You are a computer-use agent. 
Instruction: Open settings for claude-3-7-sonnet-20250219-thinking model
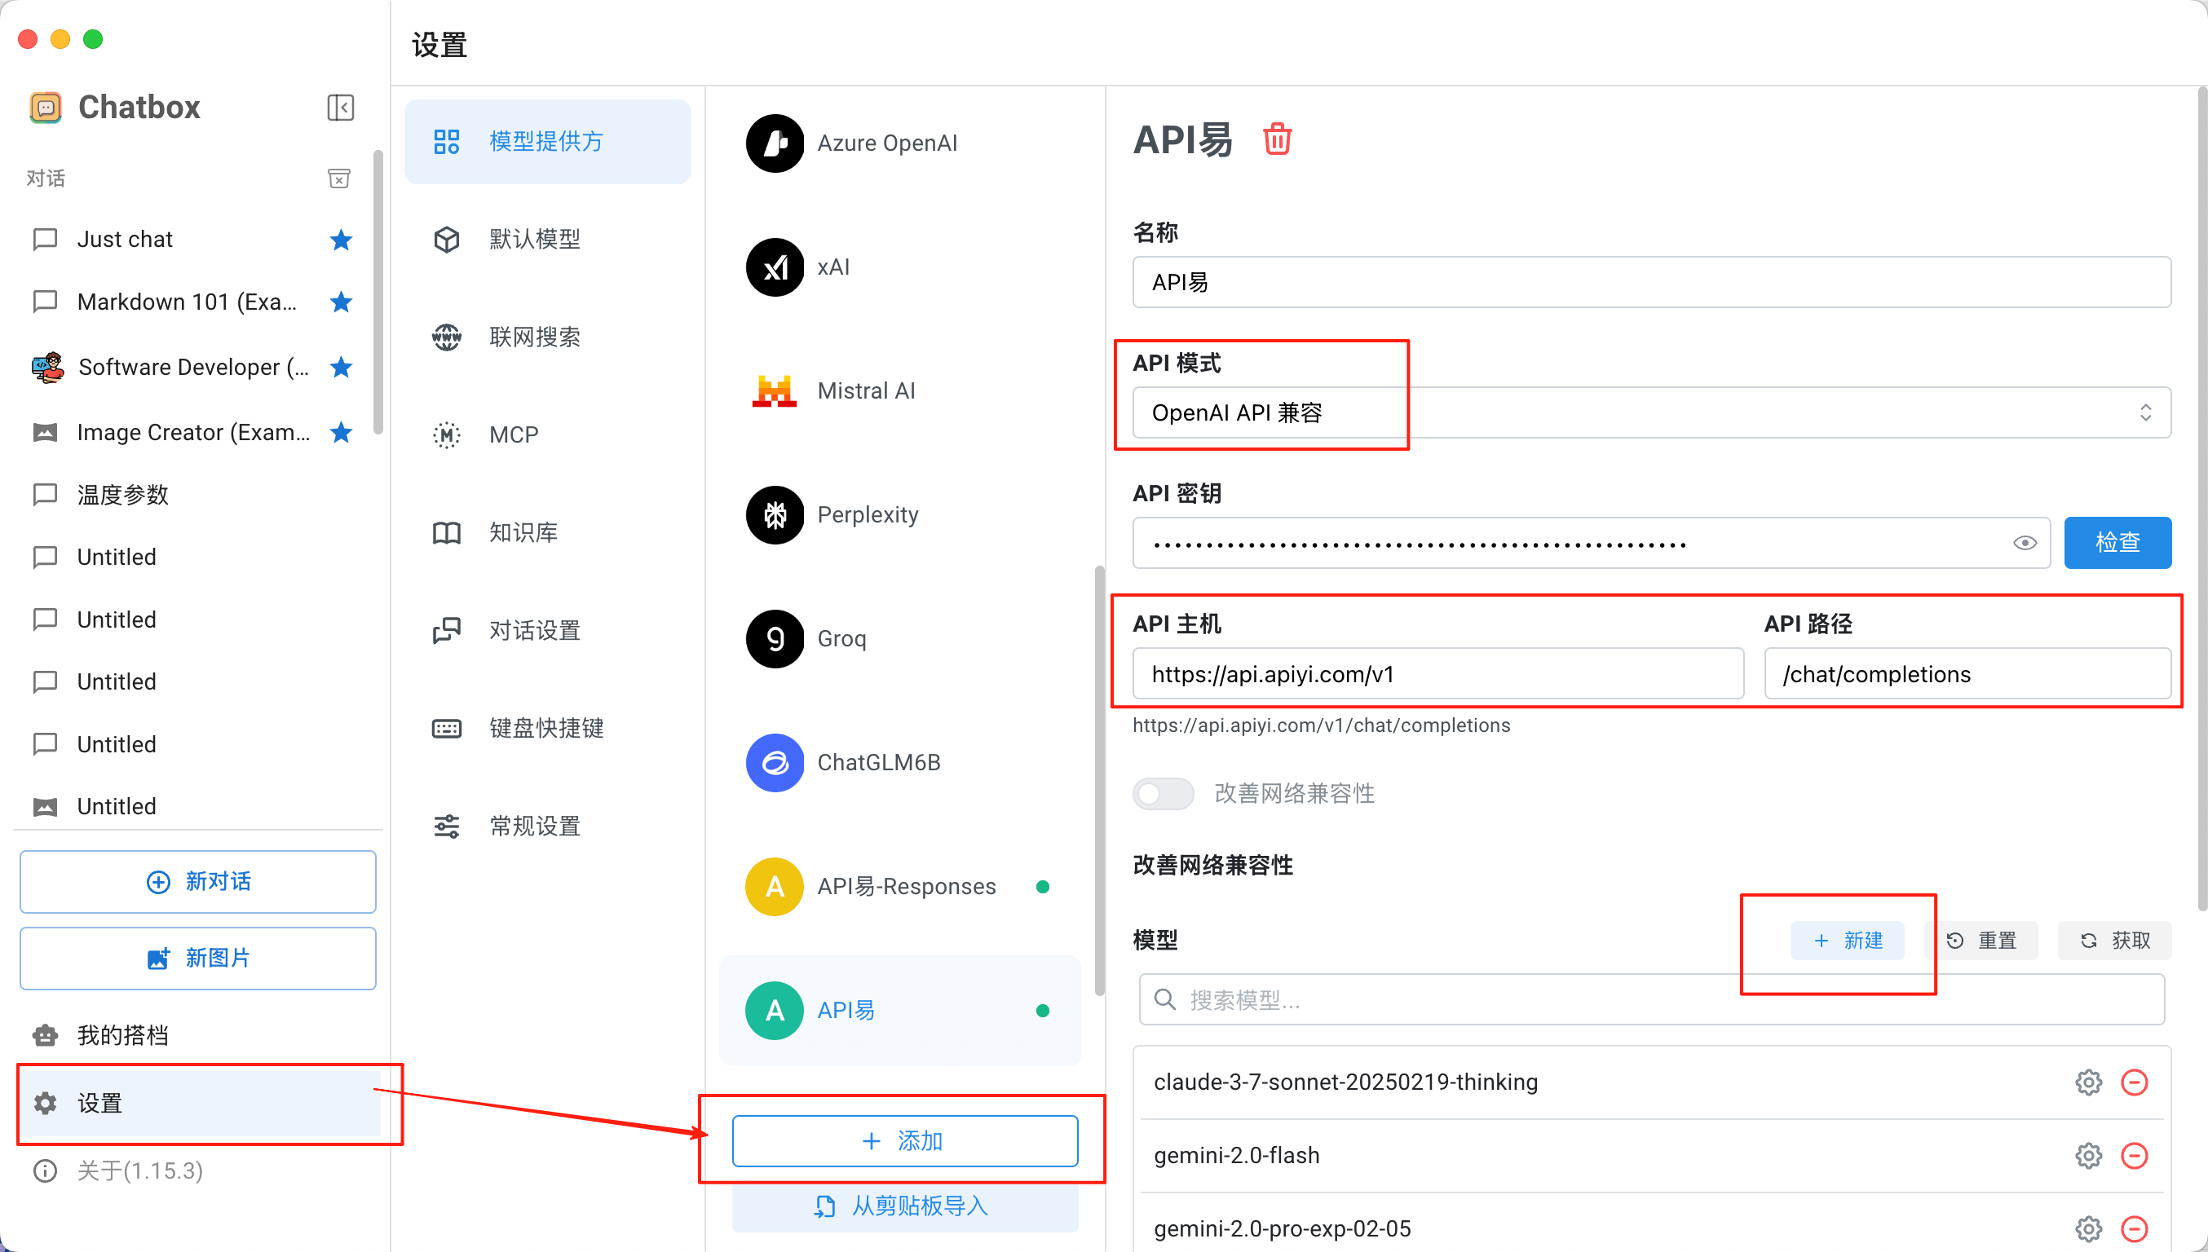[2087, 1082]
